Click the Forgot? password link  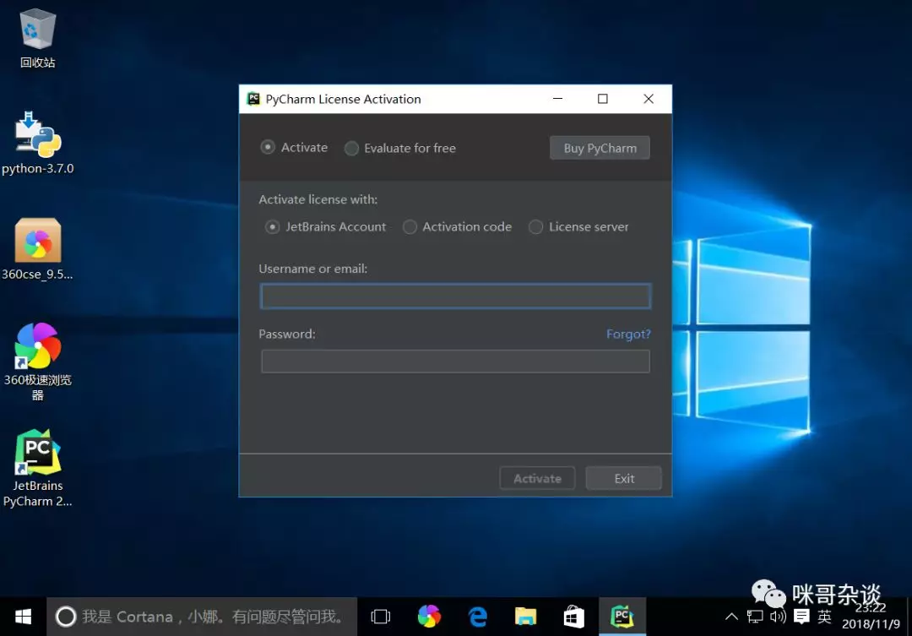tap(628, 334)
